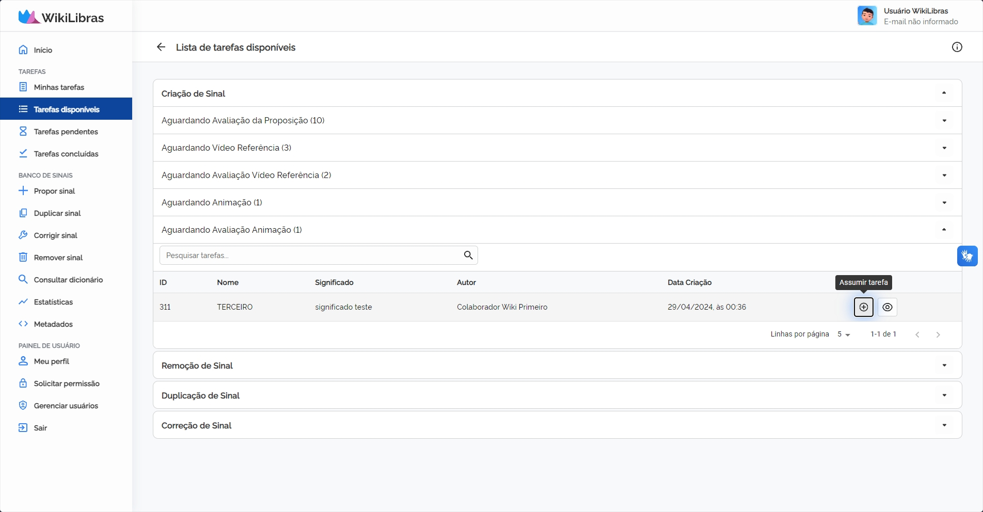
Task: Click the WikiLibras logo
Action: pos(61,17)
